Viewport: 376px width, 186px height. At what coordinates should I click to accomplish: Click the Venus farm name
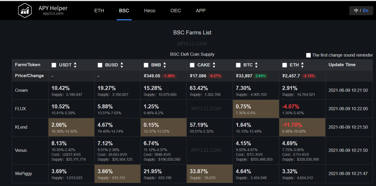[x=21, y=150]
